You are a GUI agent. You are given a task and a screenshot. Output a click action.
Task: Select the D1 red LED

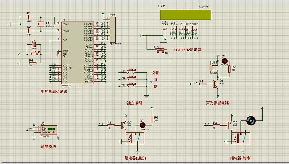[224, 61]
